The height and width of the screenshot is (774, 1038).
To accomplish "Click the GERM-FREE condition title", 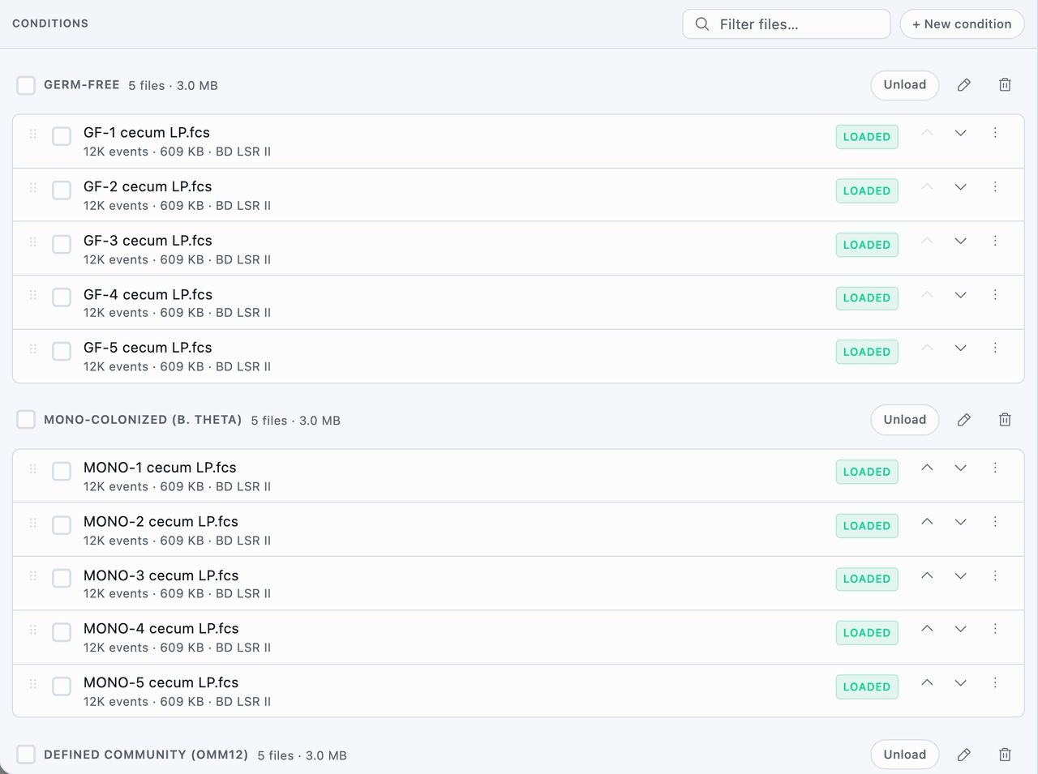I will click(82, 85).
